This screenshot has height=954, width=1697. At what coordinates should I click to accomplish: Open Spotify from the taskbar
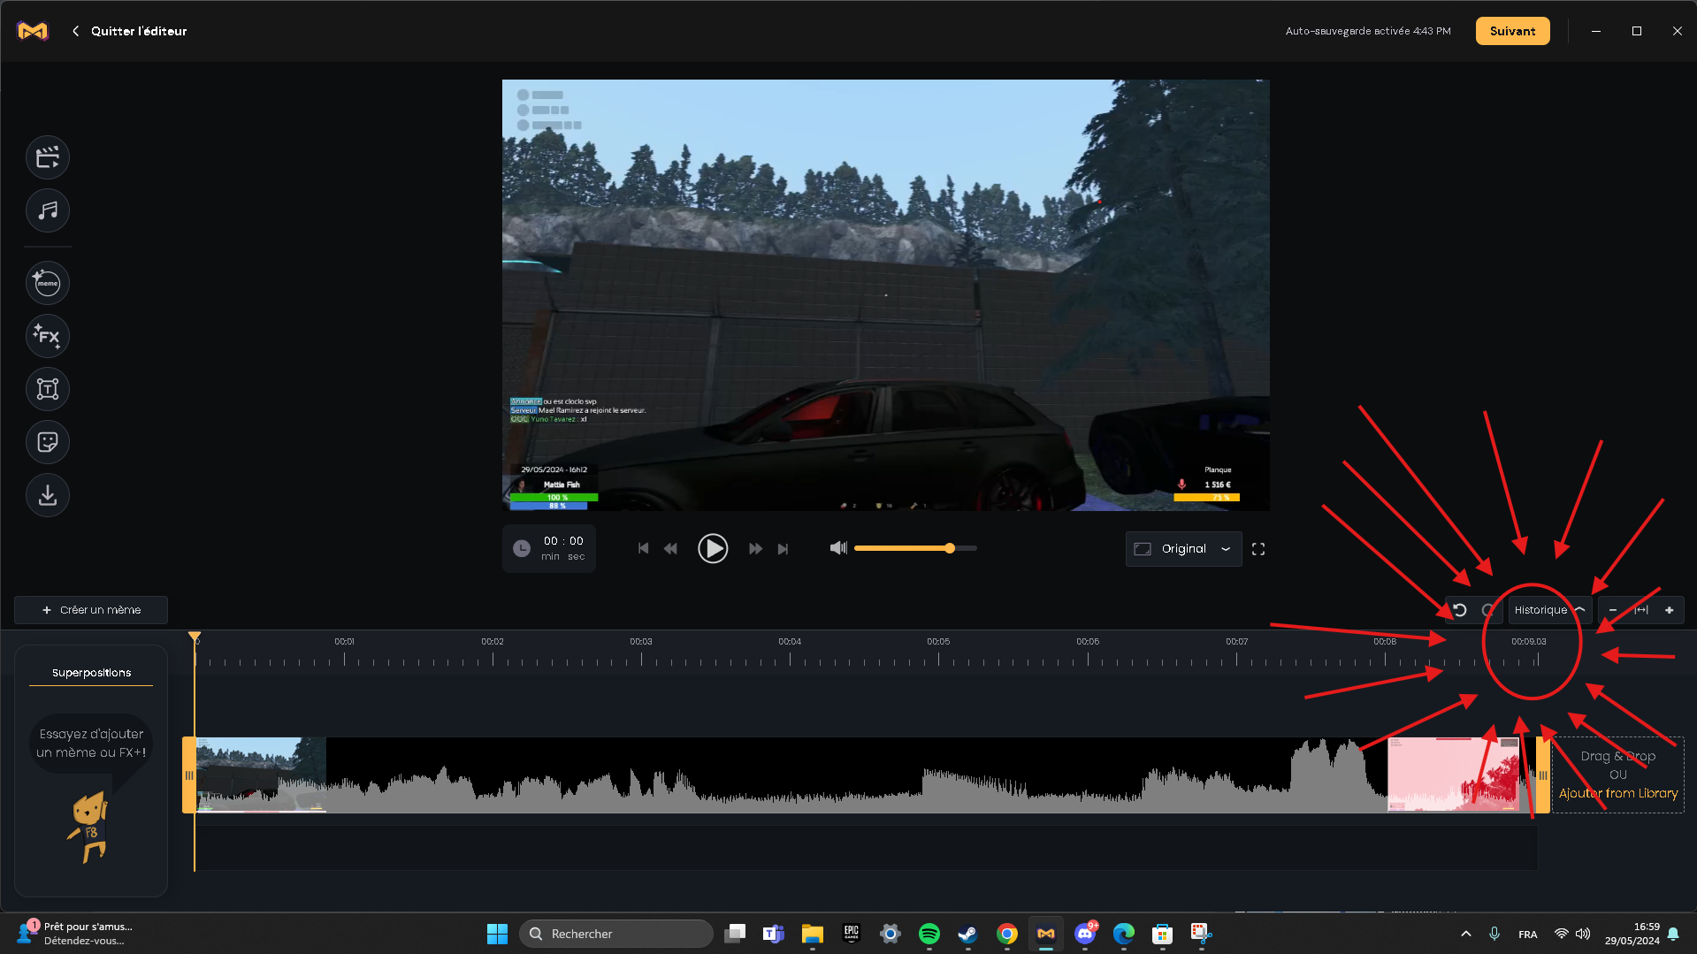click(929, 934)
